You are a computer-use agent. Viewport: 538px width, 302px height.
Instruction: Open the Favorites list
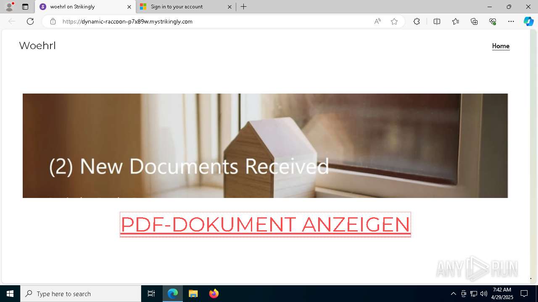click(x=456, y=21)
